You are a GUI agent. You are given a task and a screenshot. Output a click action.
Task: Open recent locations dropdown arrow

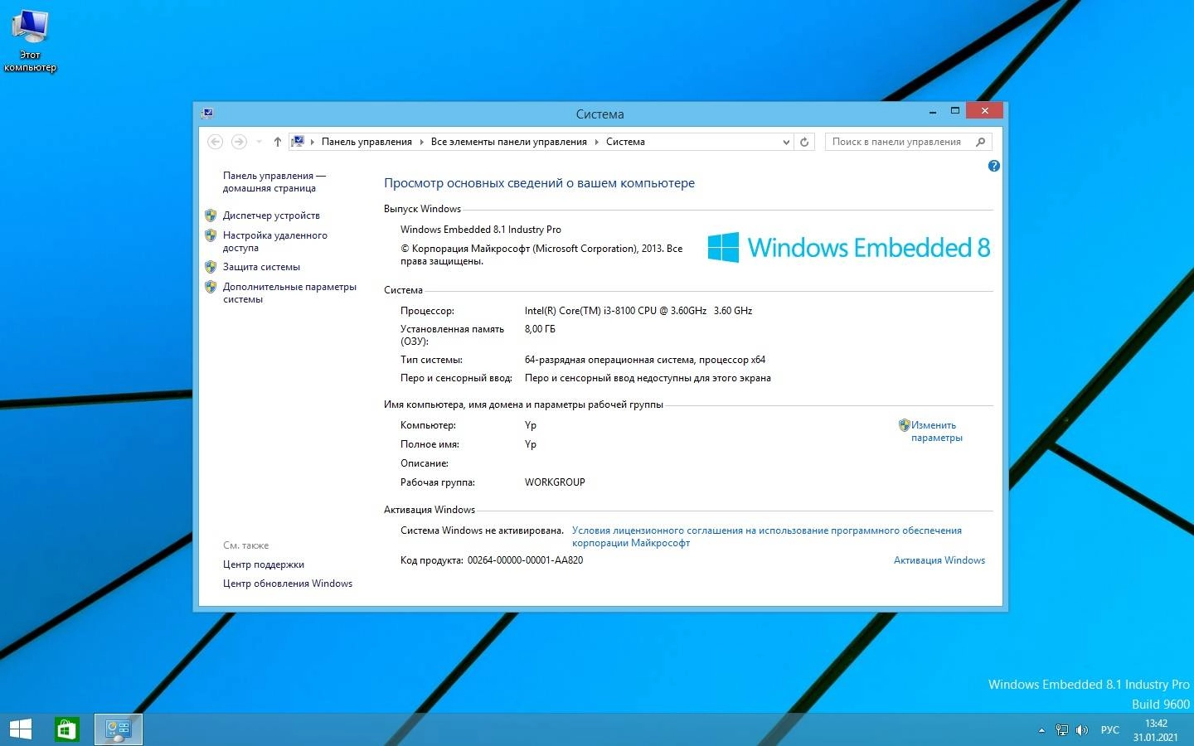(x=259, y=142)
